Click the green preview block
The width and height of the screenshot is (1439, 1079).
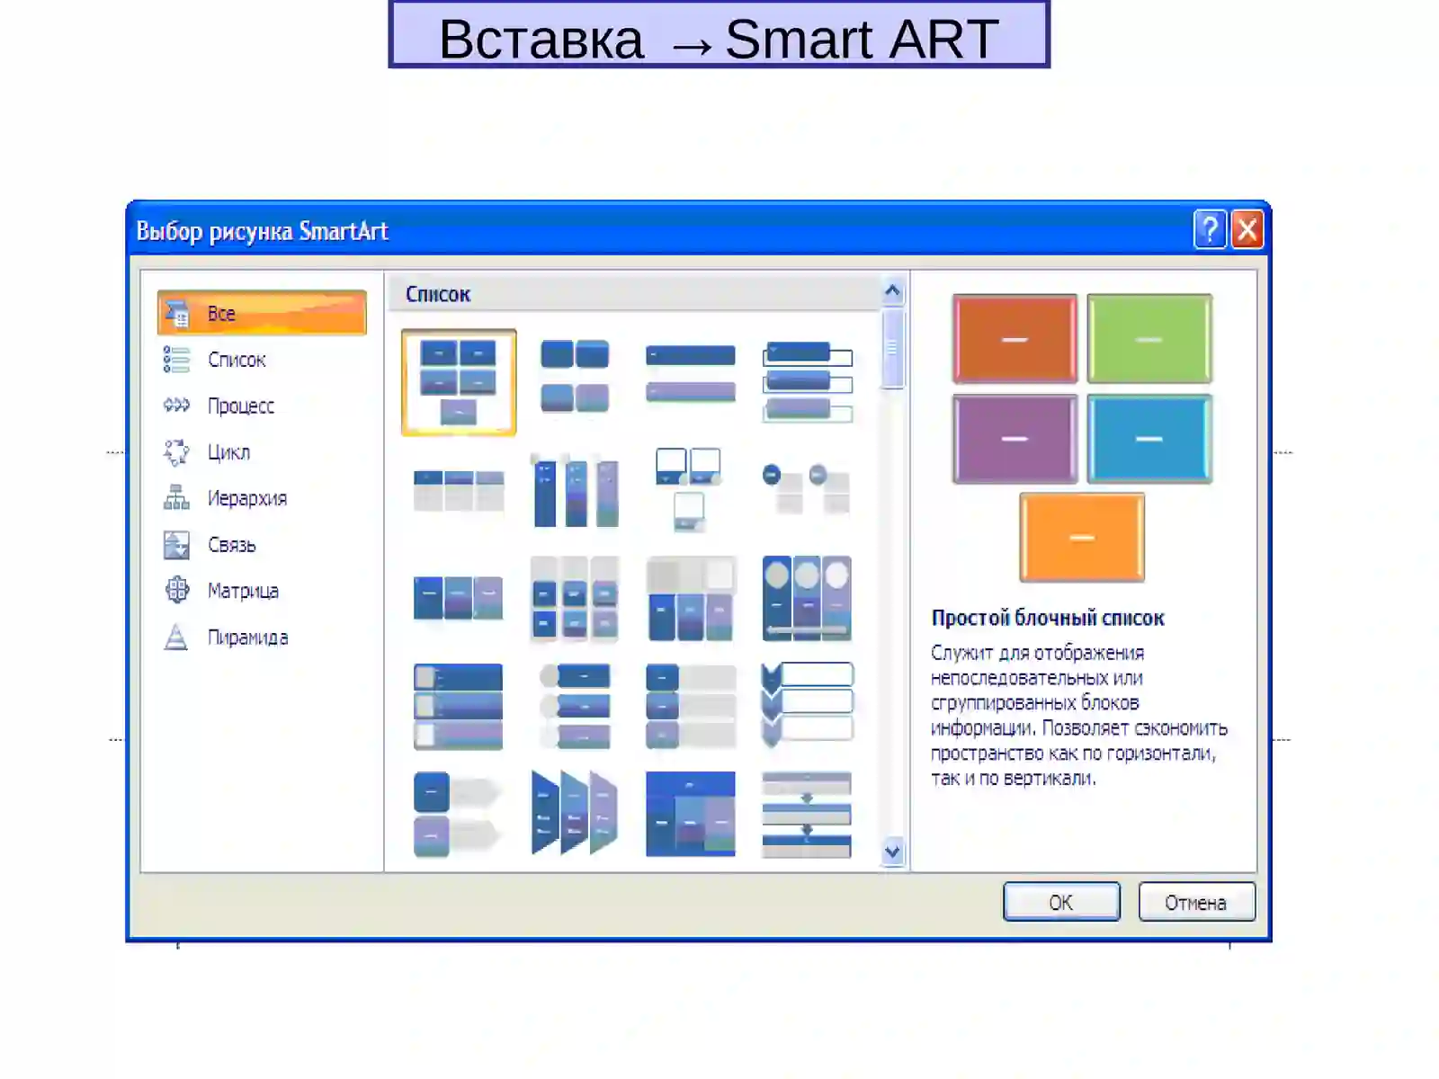(x=1149, y=339)
